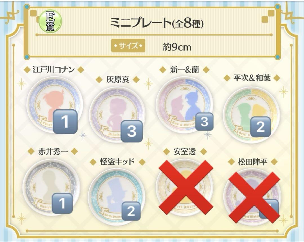The width and height of the screenshot is (304, 242).
Task: Click the number 3 emoji on Shinichi & Ran plate
Action: (x=204, y=122)
